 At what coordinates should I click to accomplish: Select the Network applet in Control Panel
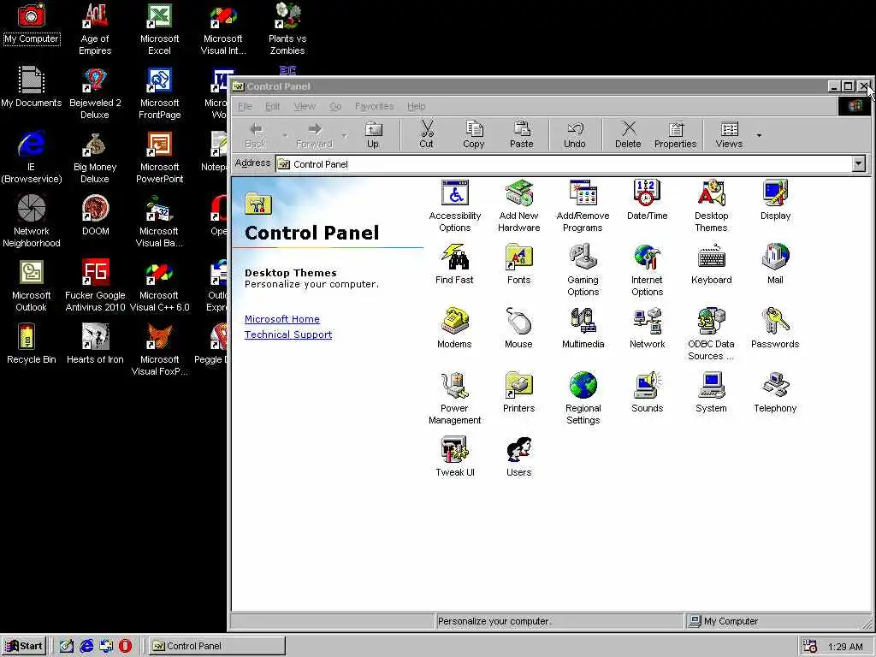647,328
